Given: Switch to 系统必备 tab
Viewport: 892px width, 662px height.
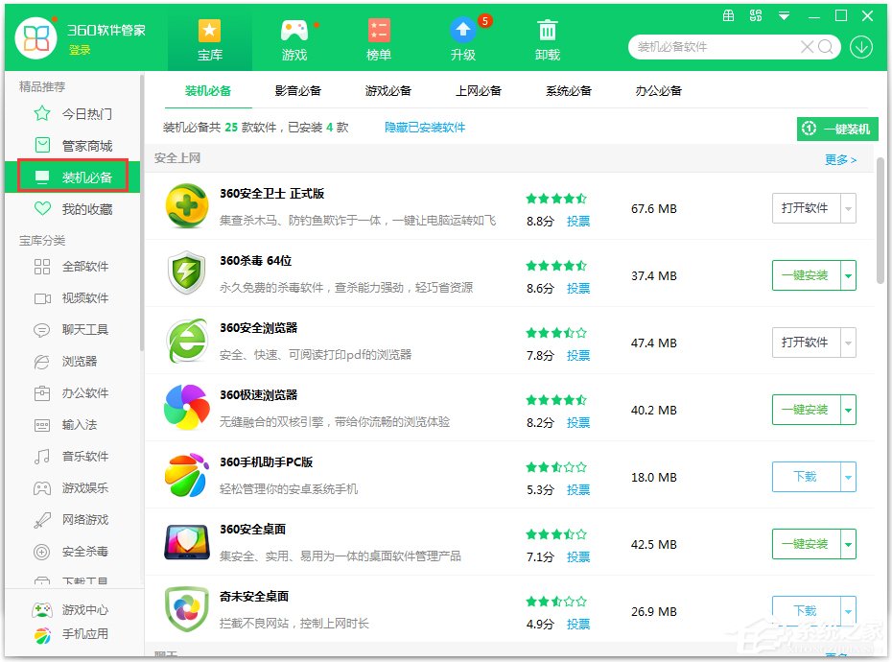Looking at the screenshot, I should (569, 91).
